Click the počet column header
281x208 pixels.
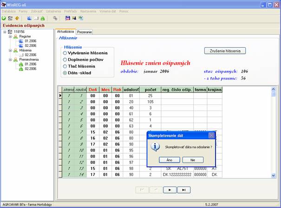150,90
